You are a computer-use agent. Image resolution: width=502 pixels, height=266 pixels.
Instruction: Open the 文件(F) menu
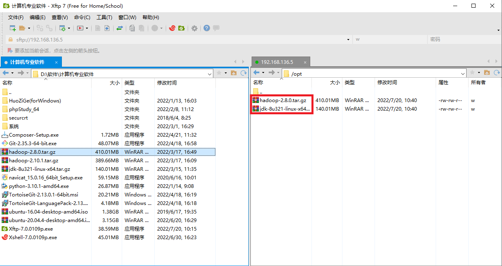(x=16, y=17)
